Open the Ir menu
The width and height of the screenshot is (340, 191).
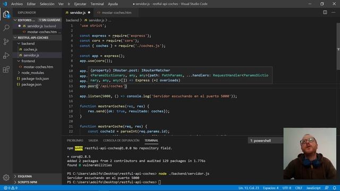69,4
